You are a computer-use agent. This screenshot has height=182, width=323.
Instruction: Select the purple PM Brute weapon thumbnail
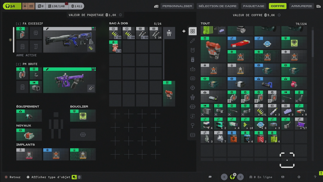tap(69, 80)
